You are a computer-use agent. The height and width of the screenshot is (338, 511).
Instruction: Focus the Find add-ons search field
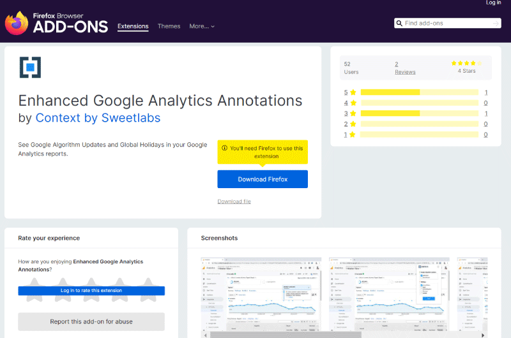[x=447, y=24]
